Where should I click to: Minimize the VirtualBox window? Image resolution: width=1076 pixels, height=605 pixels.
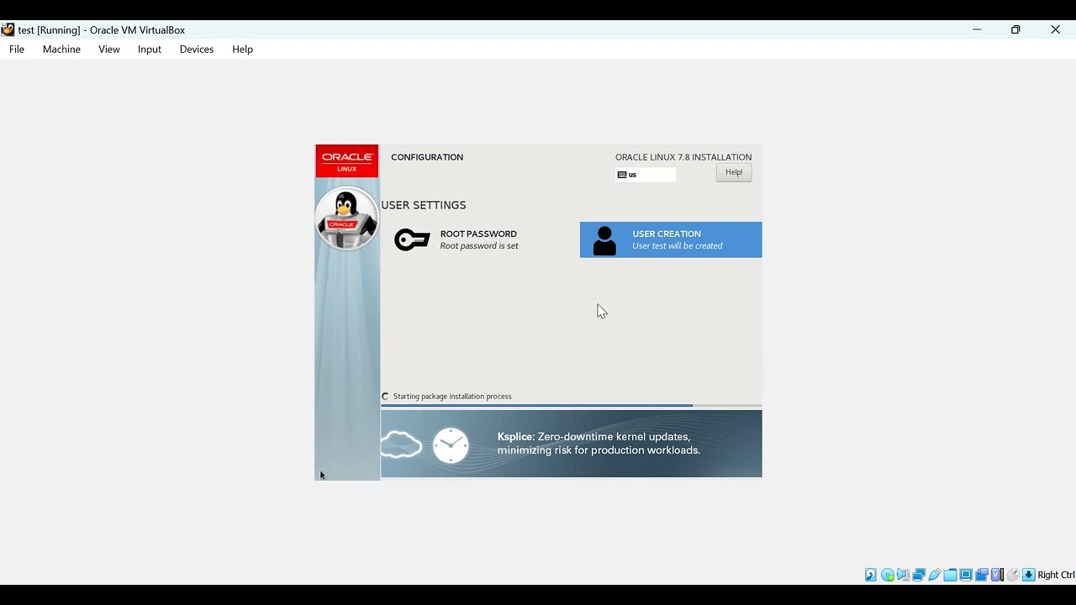click(977, 29)
